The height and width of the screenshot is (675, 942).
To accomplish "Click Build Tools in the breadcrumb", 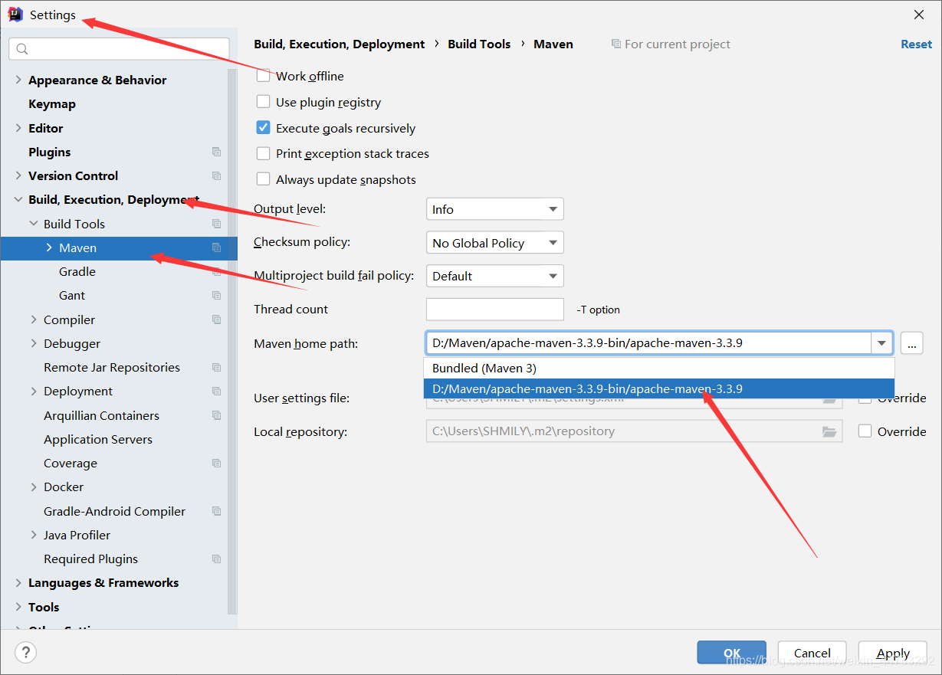I will click(479, 44).
